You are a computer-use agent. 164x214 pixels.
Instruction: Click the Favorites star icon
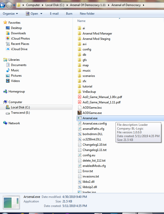[x=5, y=22]
